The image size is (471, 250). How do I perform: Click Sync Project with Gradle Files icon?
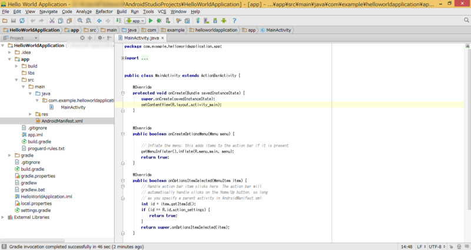pos(198,21)
